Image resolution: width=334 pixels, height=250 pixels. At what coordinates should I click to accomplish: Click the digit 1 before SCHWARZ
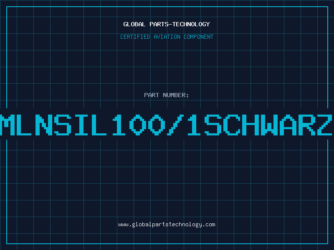[194, 125]
